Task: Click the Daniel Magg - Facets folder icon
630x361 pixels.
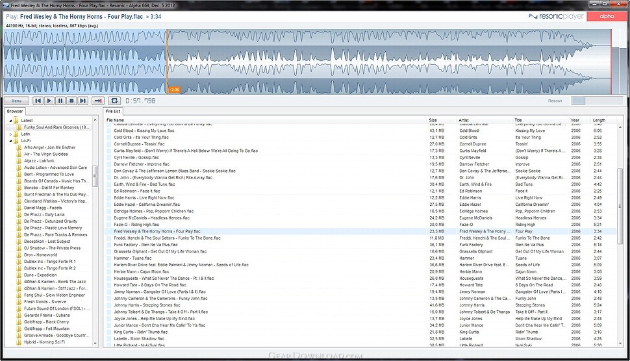Action: tap(19, 208)
